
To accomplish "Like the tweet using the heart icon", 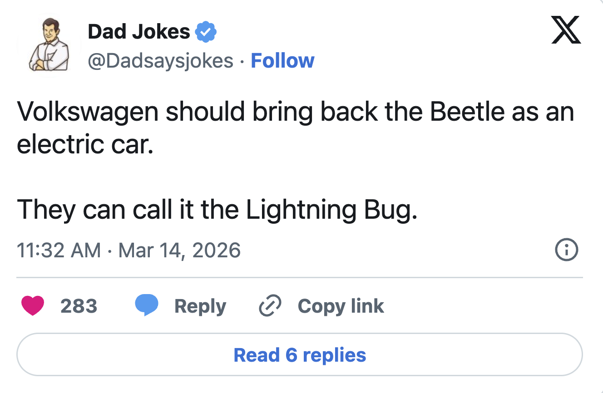I will [x=34, y=306].
